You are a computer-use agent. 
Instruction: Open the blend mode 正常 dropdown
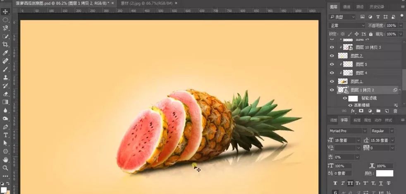coord(347,26)
